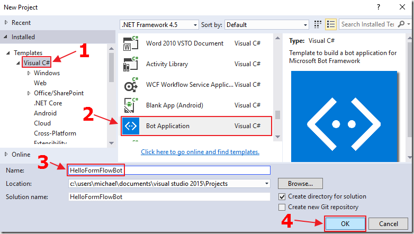Close the New Project dialog
This screenshot has height=234, width=414.
pos(402,7)
